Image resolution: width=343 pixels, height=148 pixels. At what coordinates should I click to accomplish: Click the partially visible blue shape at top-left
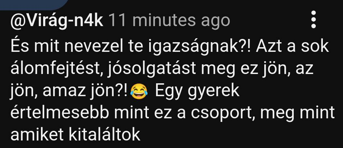pos(34,5)
